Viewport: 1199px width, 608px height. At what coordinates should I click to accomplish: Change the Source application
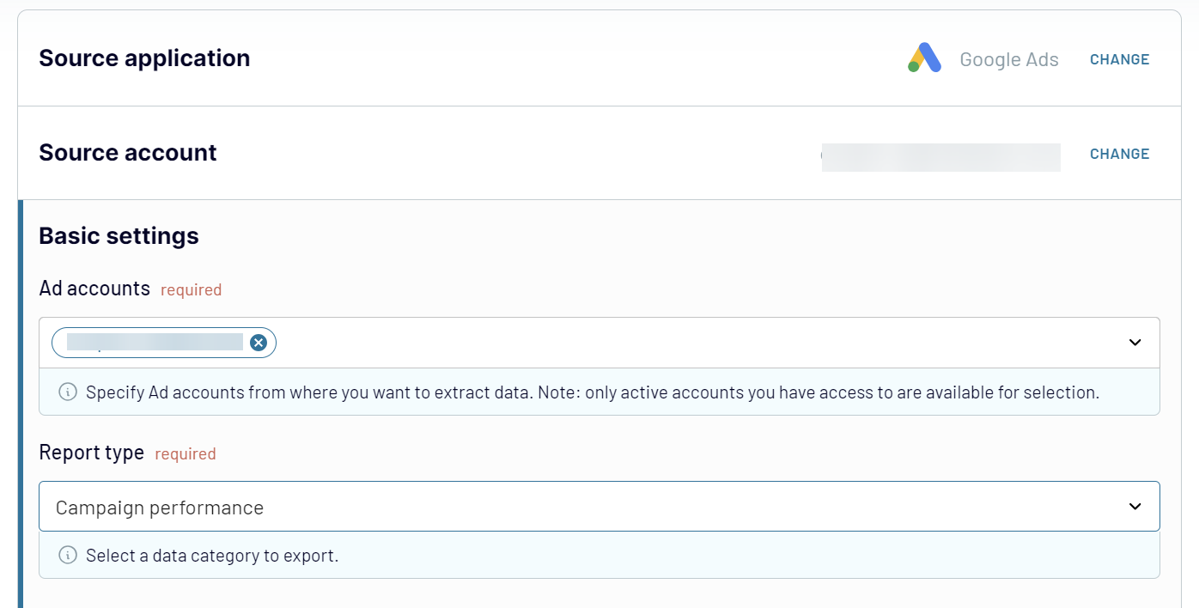[x=1119, y=59]
